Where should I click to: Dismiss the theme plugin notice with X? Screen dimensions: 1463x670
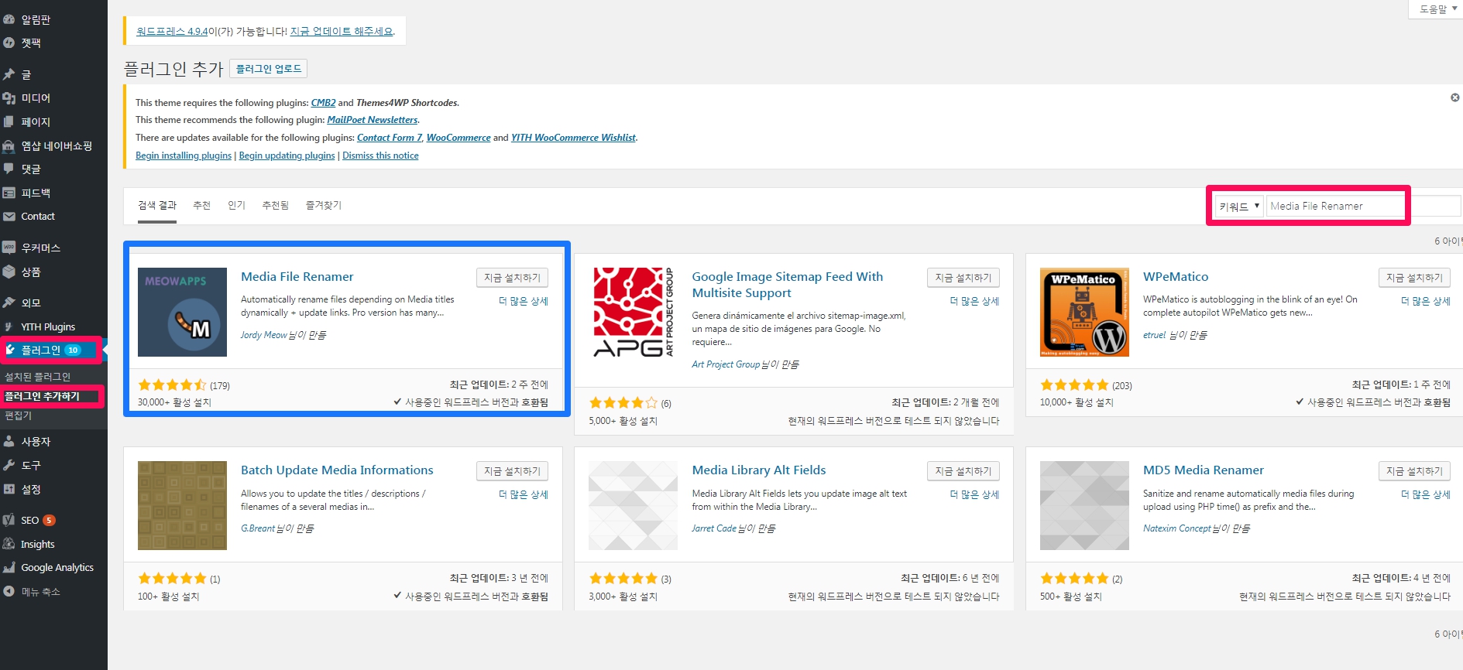(x=1454, y=97)
